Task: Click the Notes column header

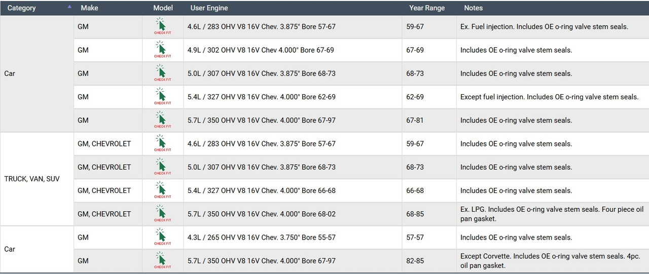Action: (x=473, y=8)
